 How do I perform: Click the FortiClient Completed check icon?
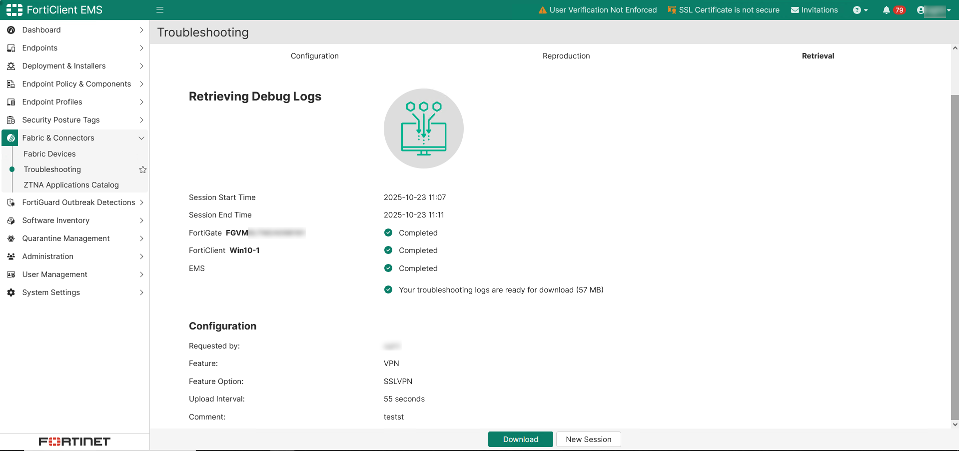pos(388,250)
